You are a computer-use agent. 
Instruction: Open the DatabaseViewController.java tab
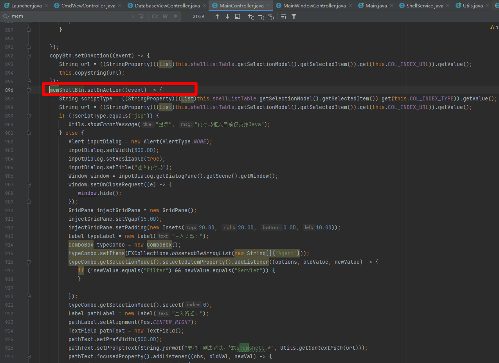[x=167, y=5]
